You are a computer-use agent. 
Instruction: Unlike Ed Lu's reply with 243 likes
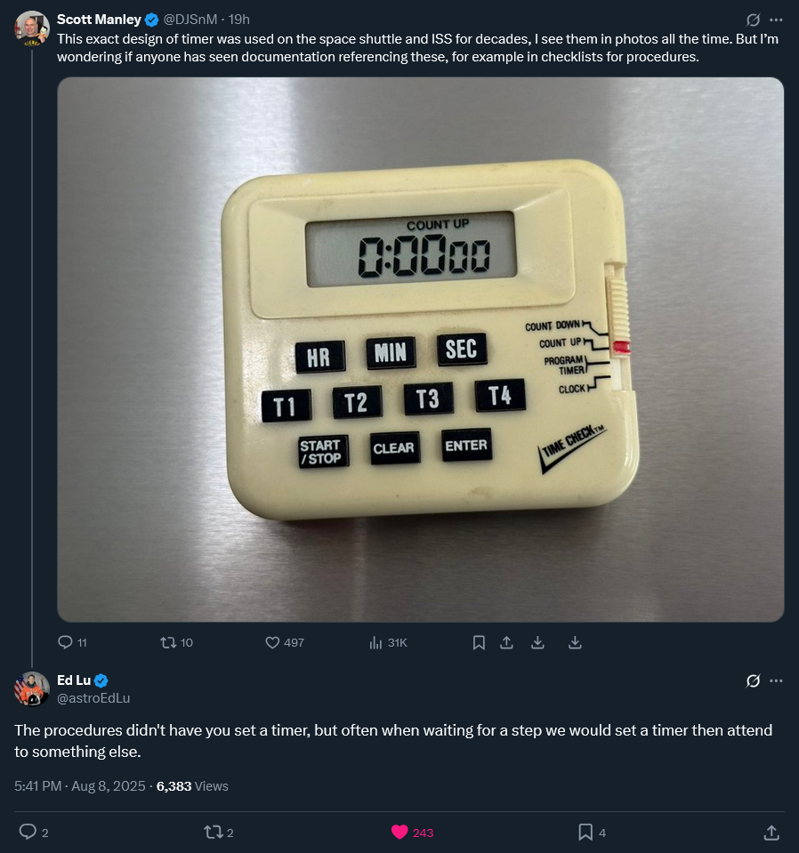399,833
